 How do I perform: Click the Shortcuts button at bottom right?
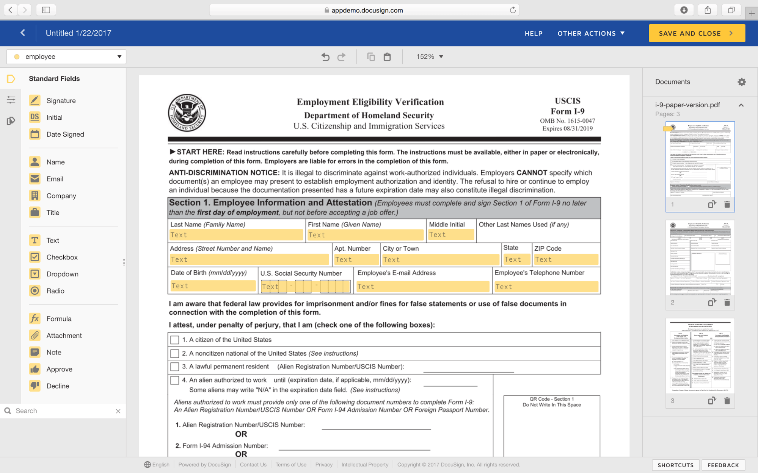[x=675, y=465]
